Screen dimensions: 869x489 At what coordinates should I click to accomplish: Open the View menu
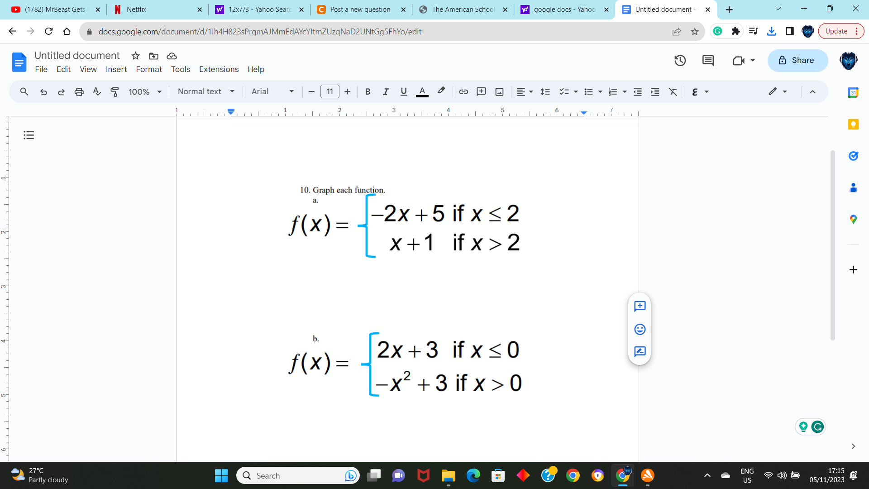pos(88,69)
